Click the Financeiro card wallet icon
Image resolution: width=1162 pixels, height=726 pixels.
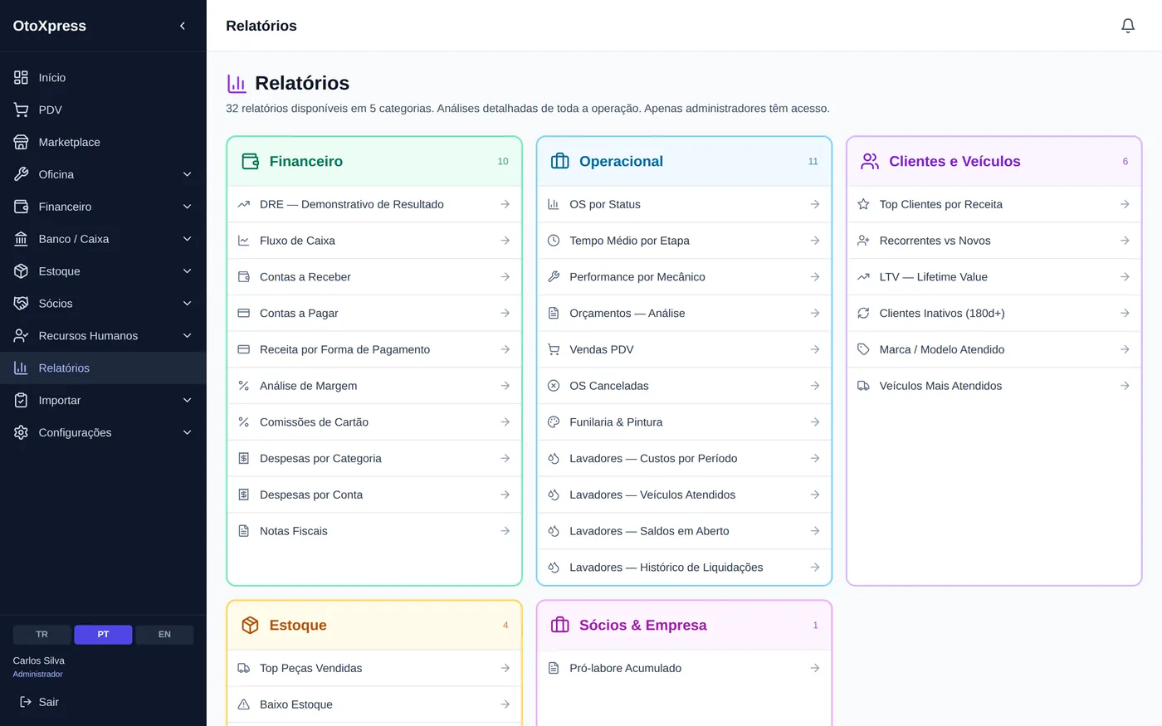pyautogui.click(x=250, y=161)
